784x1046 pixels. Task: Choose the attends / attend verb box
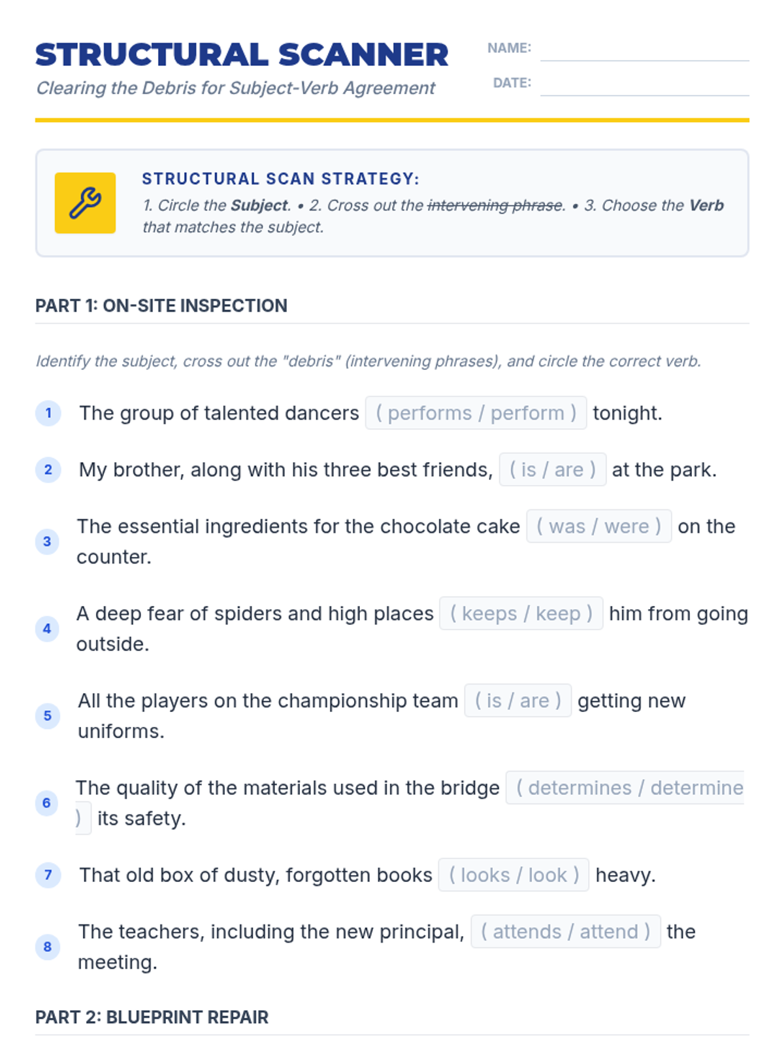coord(566,932)
